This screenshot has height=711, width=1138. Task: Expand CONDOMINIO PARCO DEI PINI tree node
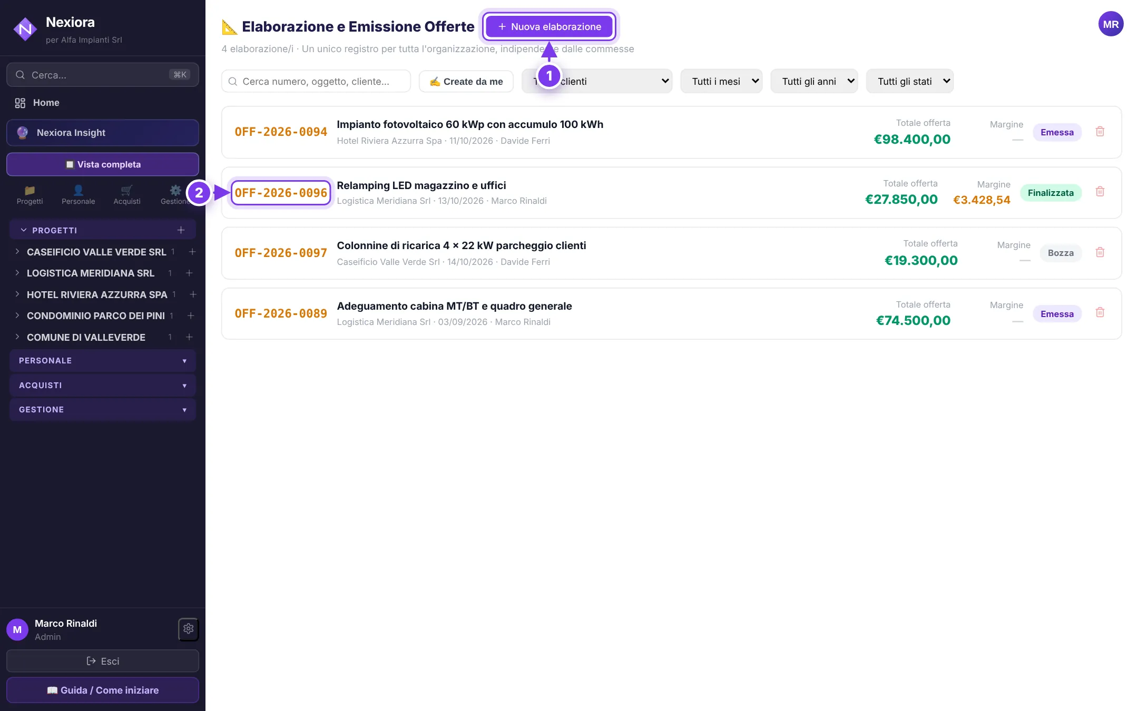pos(17,315)
